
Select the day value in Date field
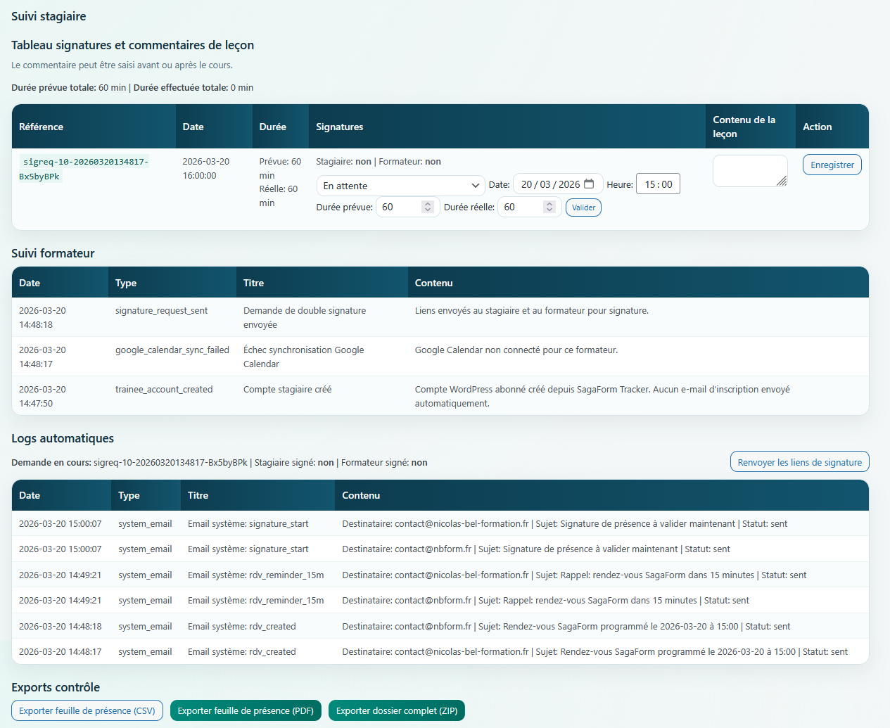[x=527, y=184]
